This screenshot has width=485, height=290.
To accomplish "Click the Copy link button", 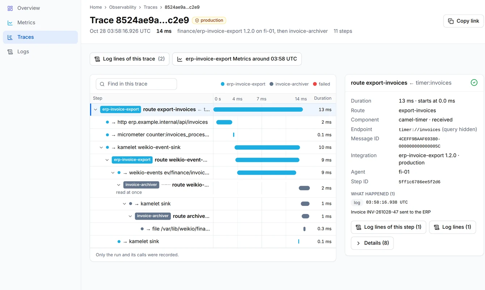I will pos(463,21).
